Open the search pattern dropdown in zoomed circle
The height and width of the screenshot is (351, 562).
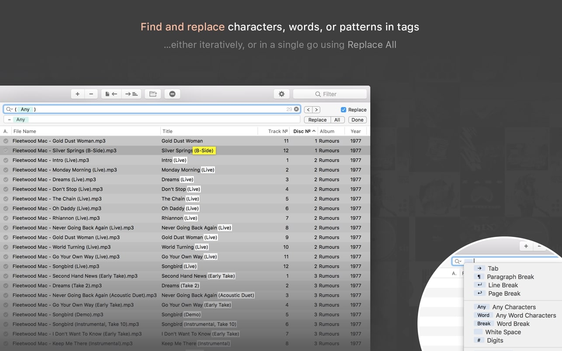tap(458, 261)
